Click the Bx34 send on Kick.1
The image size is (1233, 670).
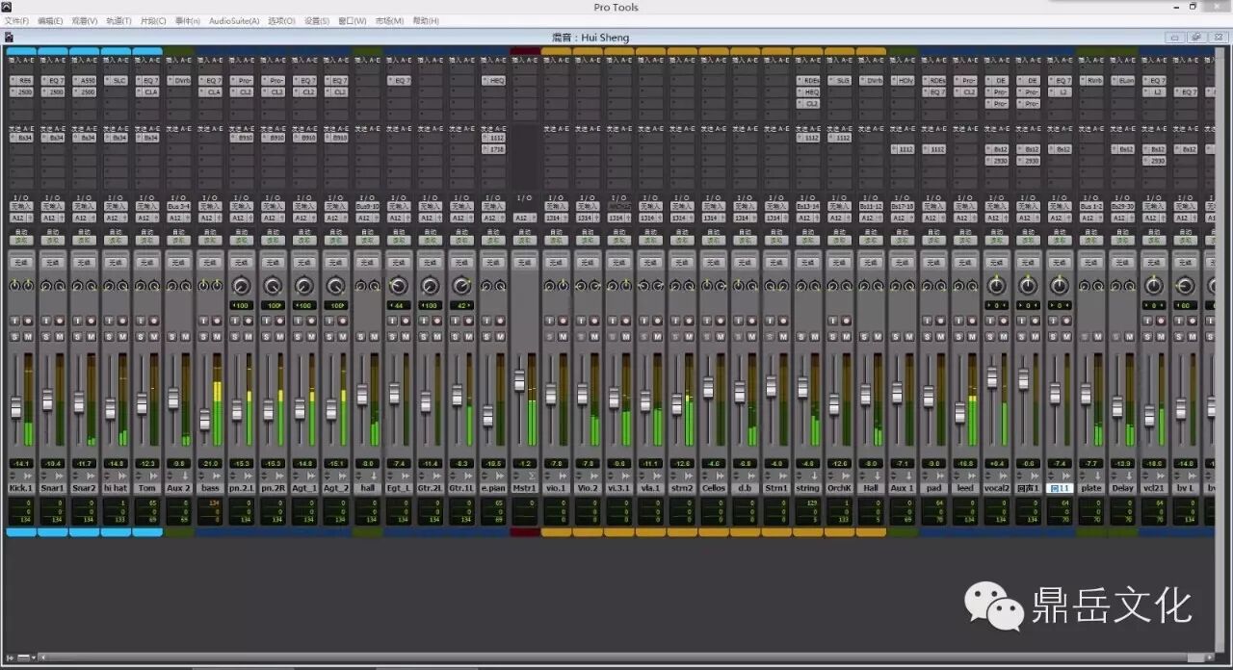click(22, 138)
